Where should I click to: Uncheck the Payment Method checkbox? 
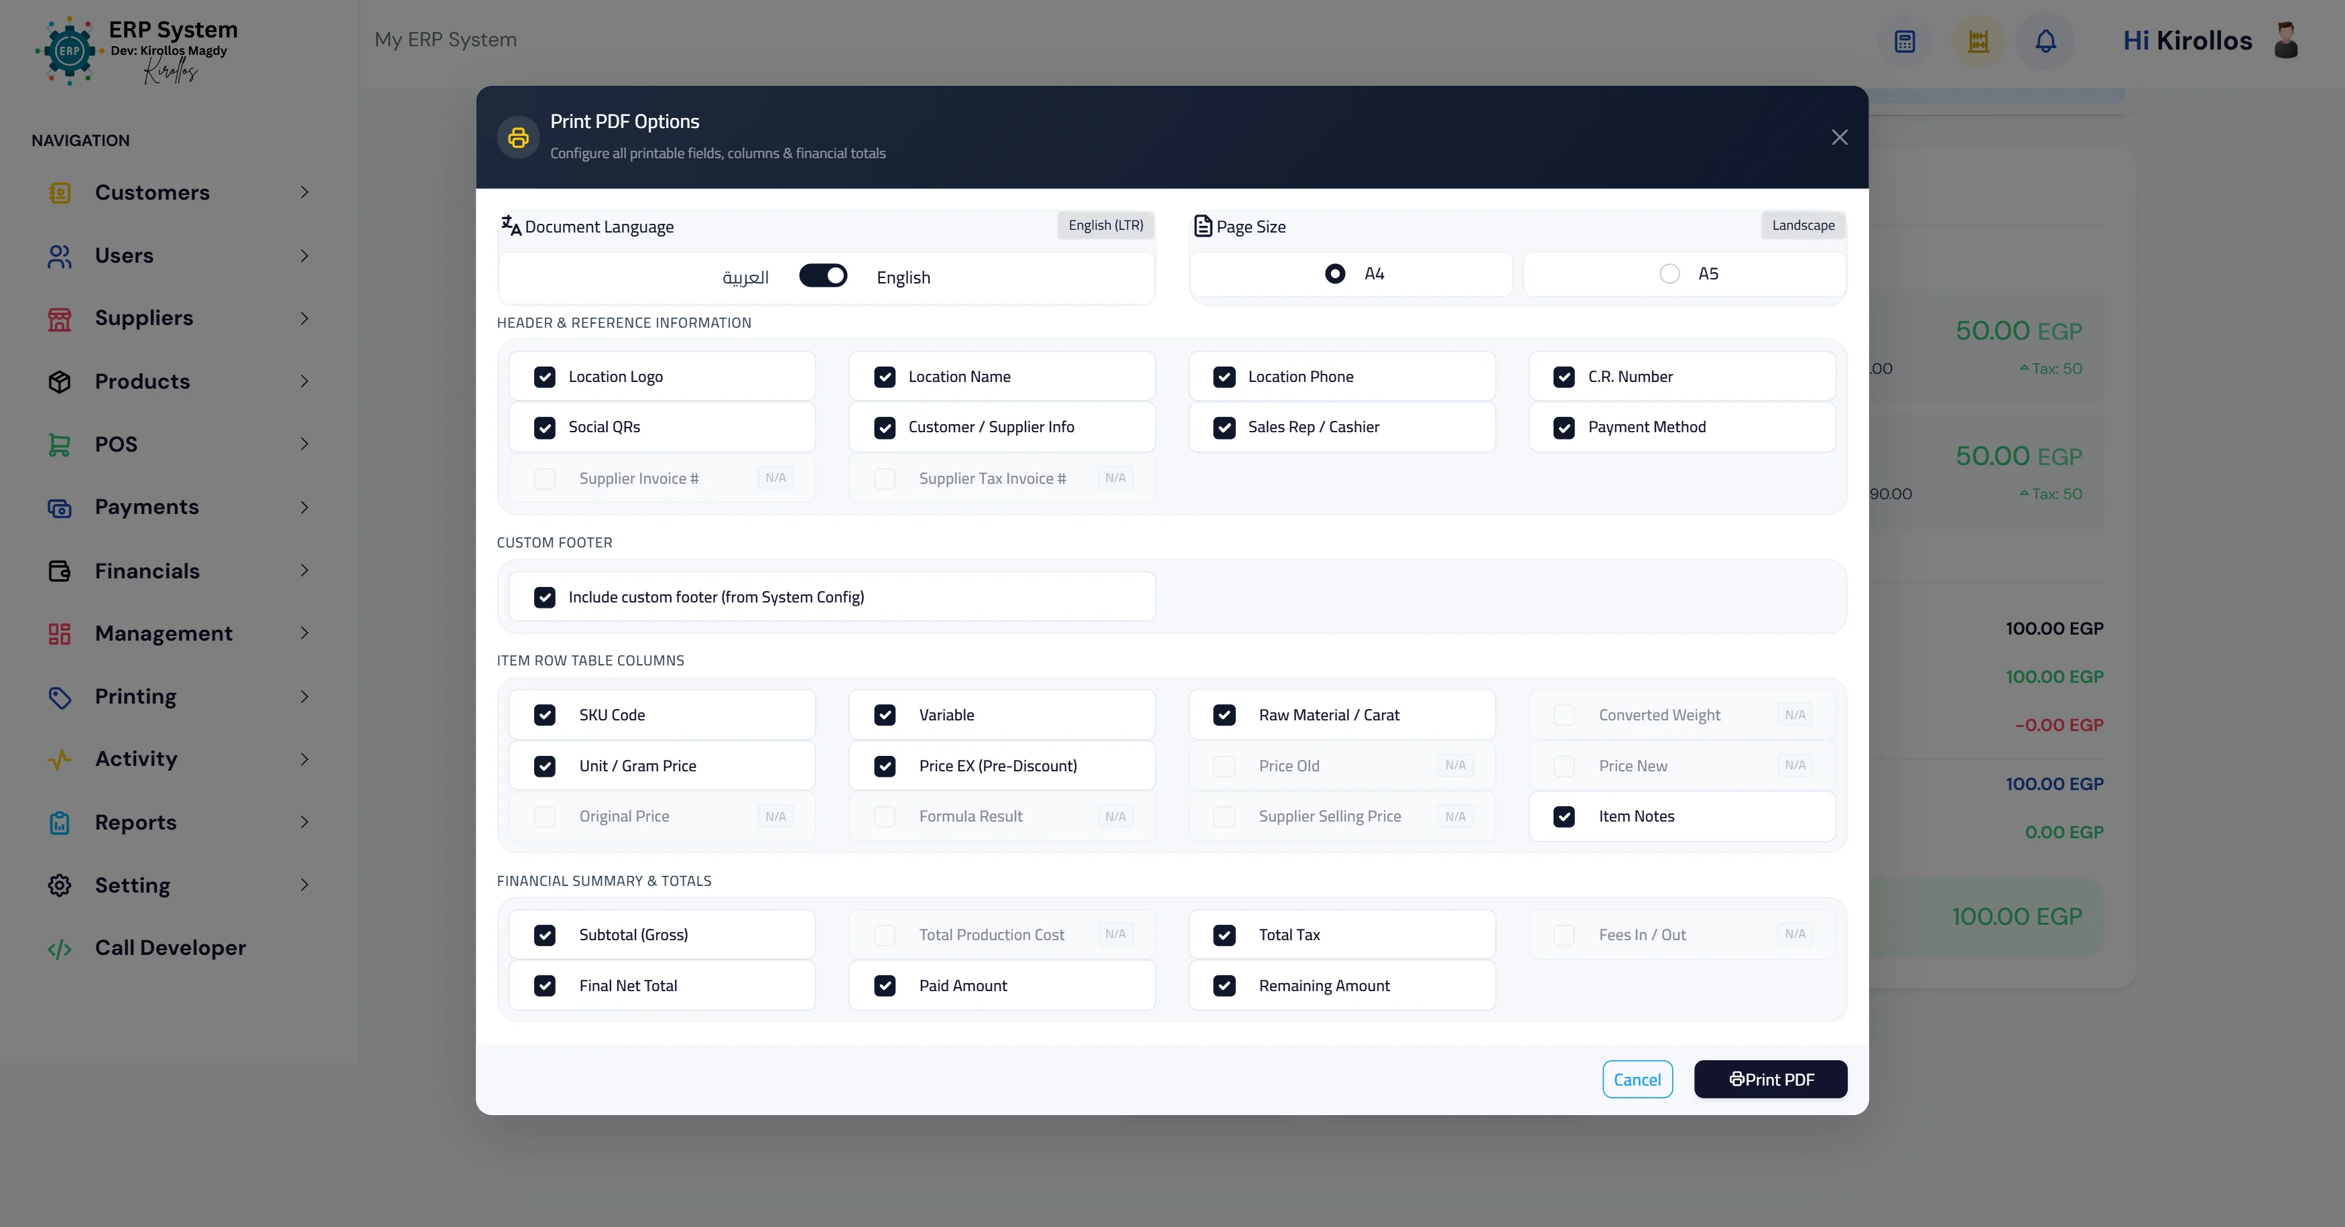1564,428
